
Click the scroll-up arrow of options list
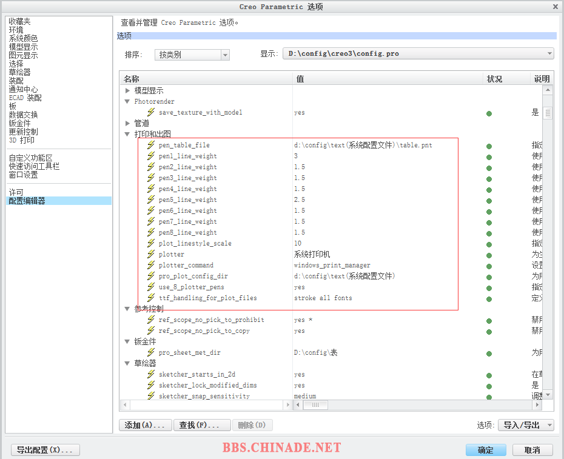pos(548,90)
